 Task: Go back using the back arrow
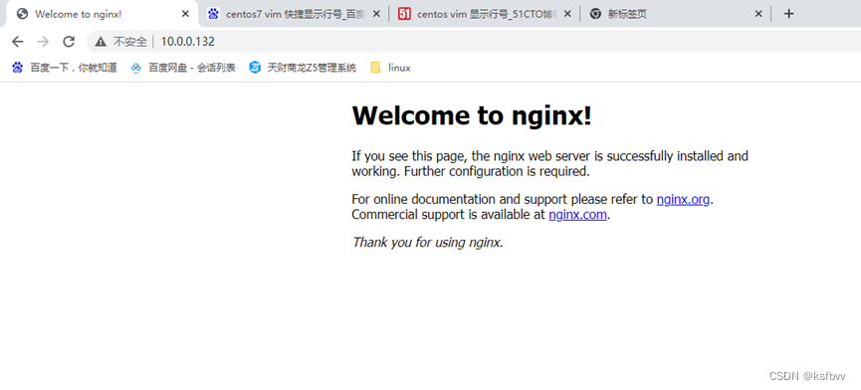(x=18, y=42)
